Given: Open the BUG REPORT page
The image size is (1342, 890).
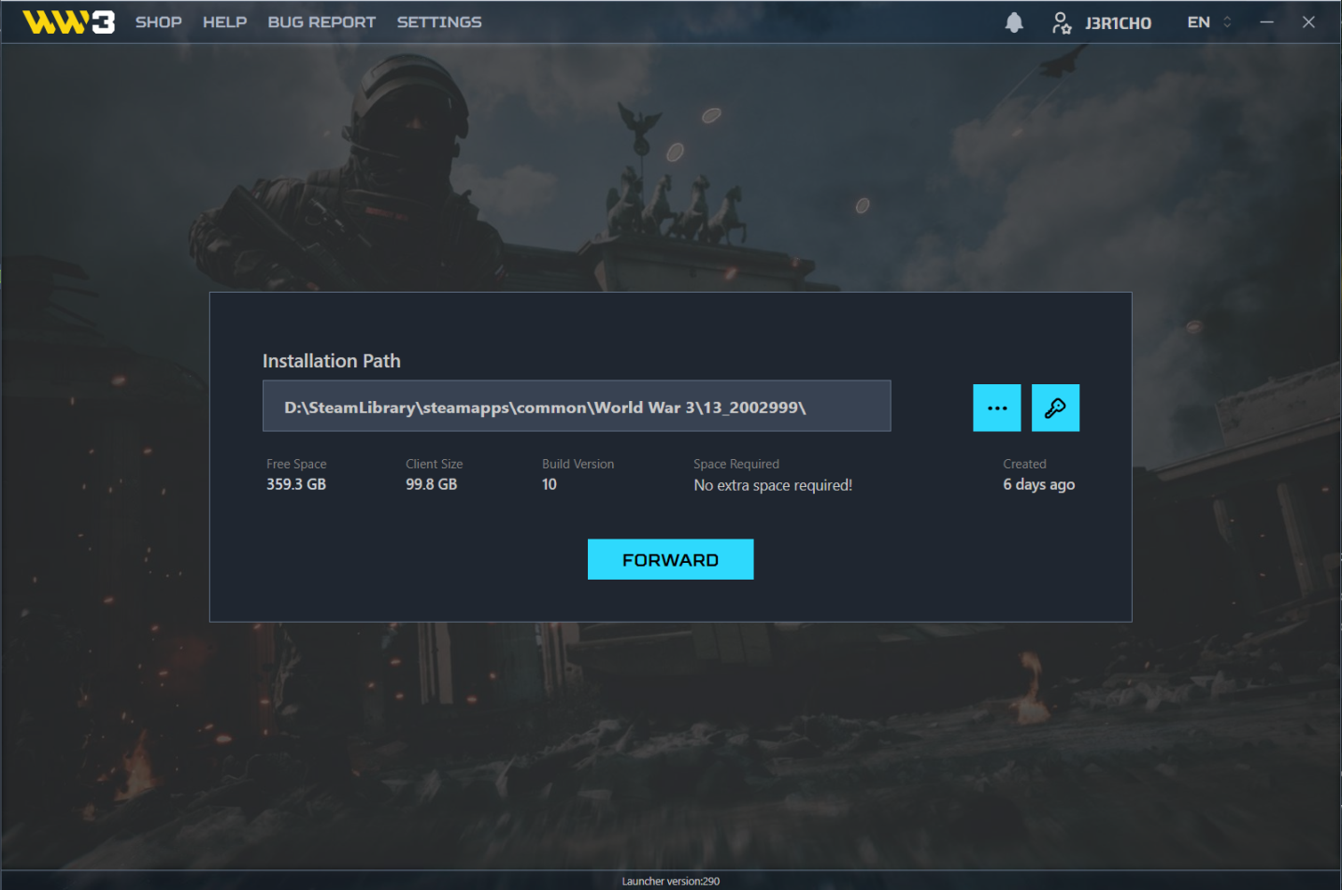Looking at the screenshot, I should [321, 22].
